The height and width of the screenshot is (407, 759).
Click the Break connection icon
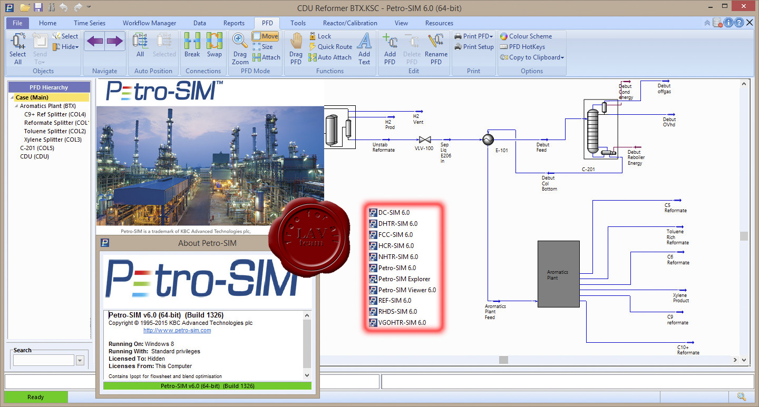(192, 45)
